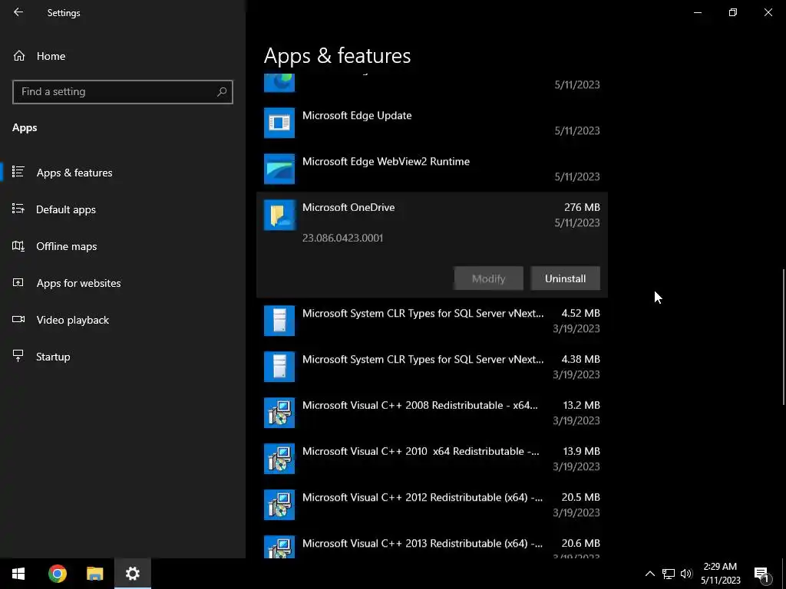
Task: Select the Apps for websites sidebar icon
Action: (x=18, y=282)
